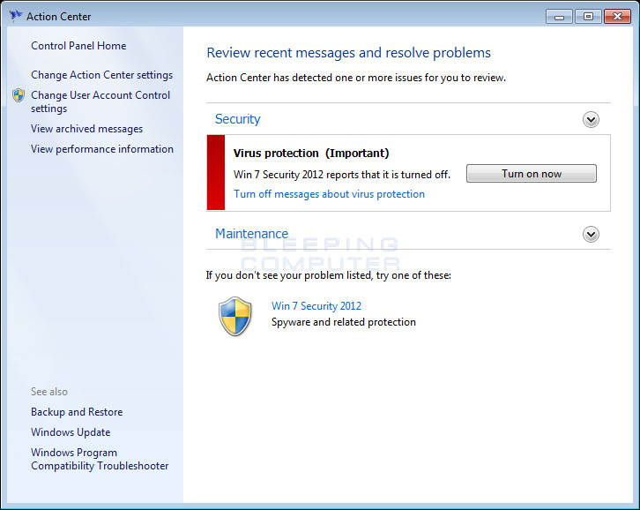This screenshot has height=510, width=640.
Task: Minimize the Action Center window
Action: pos(559,16)
